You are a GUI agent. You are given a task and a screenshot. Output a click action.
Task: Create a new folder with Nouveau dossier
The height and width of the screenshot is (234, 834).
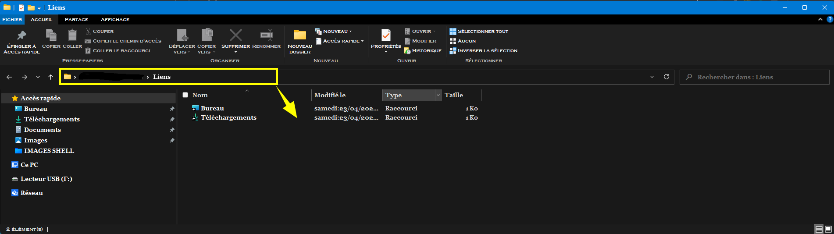coord(300,35)
